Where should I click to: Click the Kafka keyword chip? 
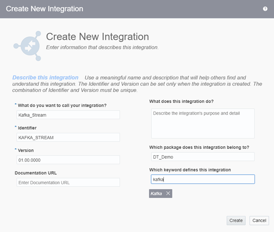pos(157,193)
